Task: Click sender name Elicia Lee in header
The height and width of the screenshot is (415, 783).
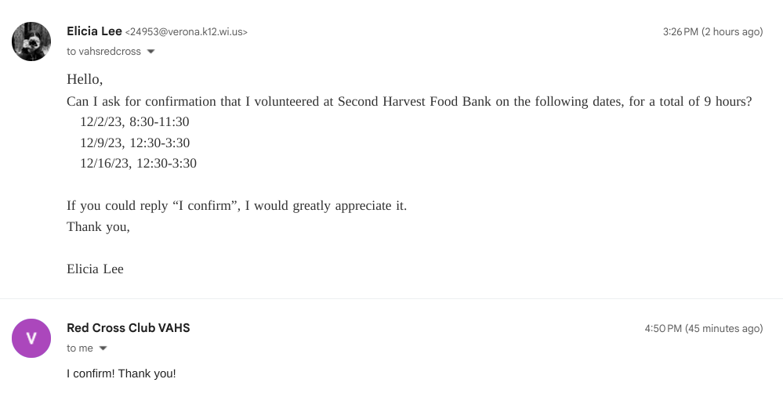Action: pyautogui.click(x=94, y=31)
